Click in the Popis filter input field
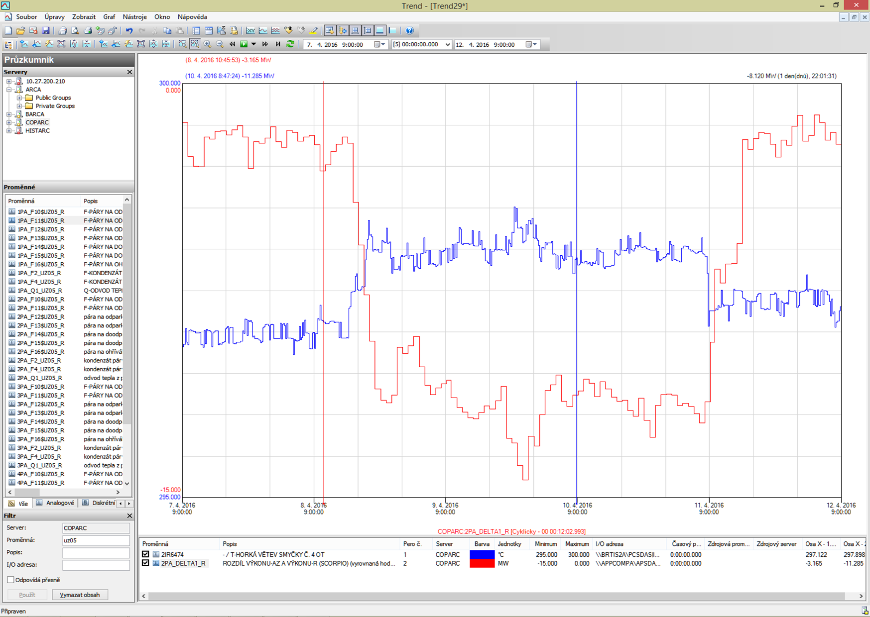The width and height of the screenshot is (870, 617). [x=96, y=552]
